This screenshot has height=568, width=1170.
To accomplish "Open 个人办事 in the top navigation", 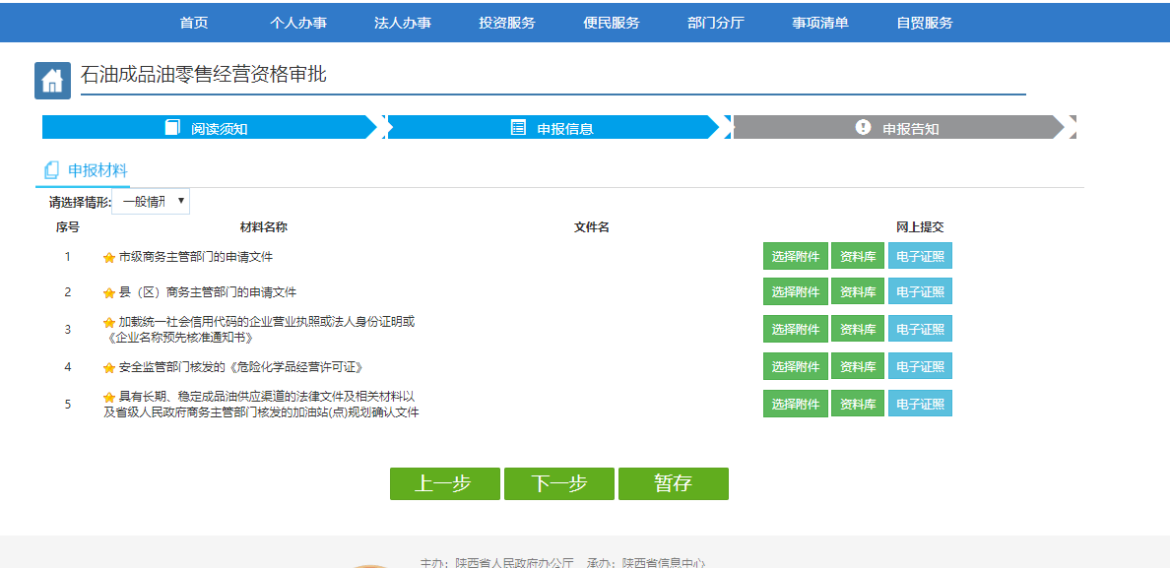I will tap(298, 23).
